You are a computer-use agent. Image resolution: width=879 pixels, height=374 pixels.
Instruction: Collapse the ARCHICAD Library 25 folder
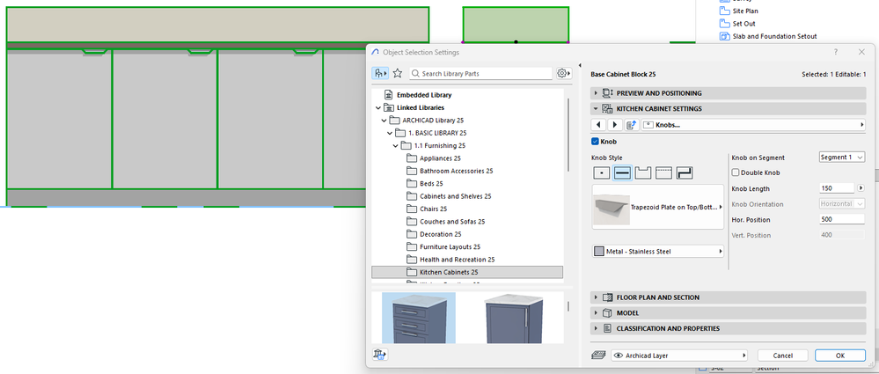pos(384,121)
